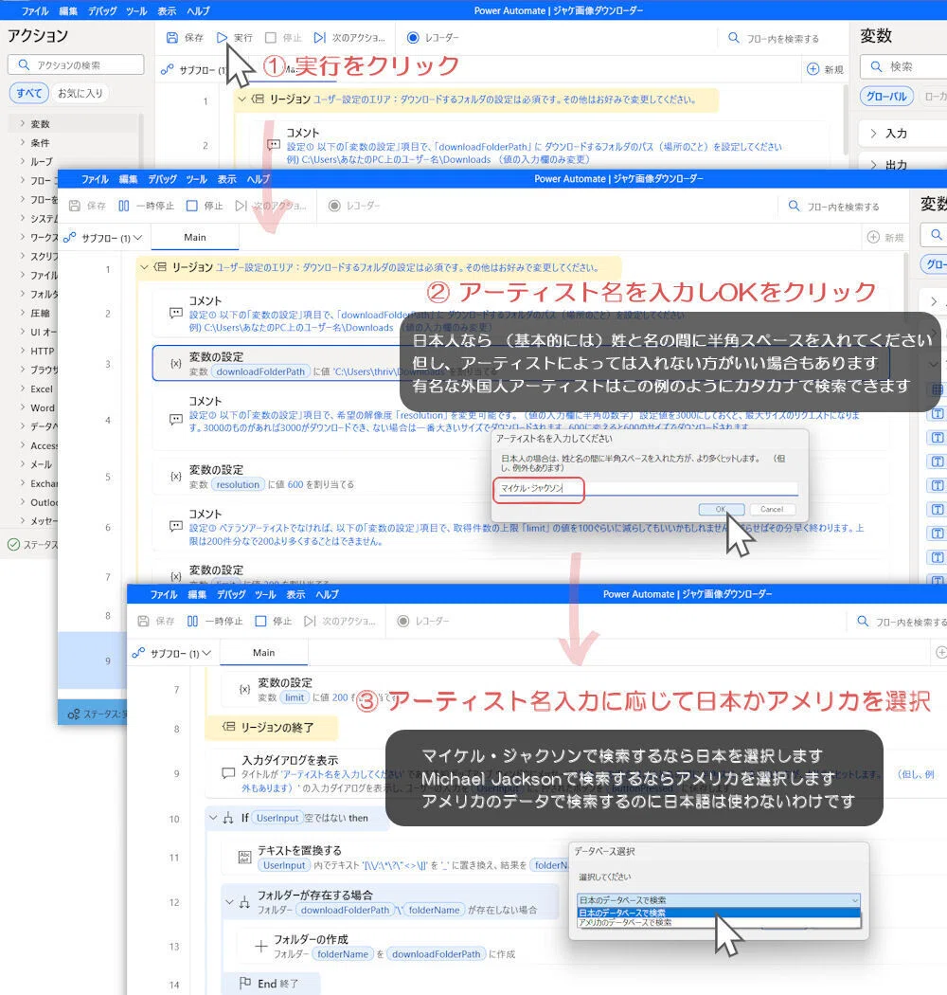Image resolution: width=947 pixels, height=995 pixels.
Task: Open the サブフロー (1) dropdown in the front window
Action: [x=172, y=653]
